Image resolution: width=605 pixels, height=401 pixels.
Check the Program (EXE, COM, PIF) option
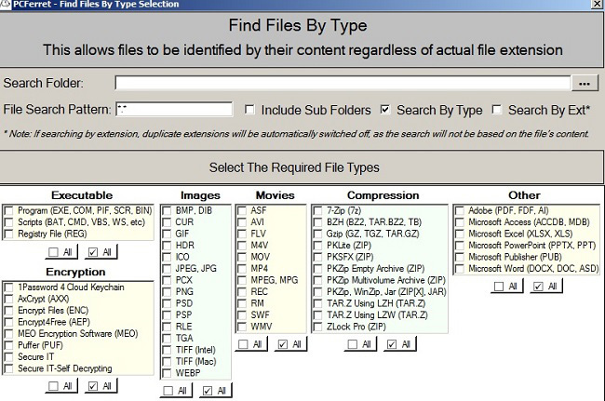pos(9,211)
